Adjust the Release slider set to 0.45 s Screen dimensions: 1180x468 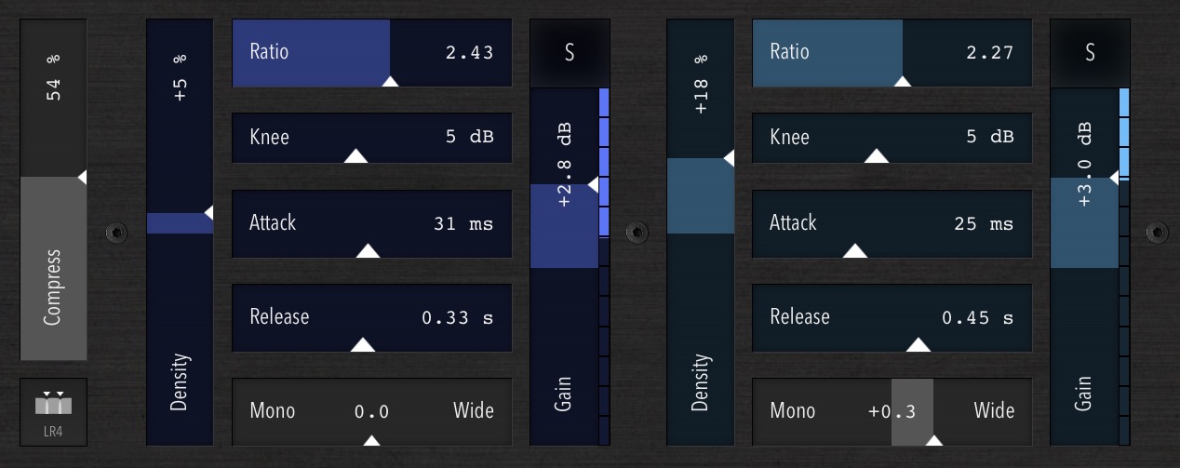(x=892, y=317)
